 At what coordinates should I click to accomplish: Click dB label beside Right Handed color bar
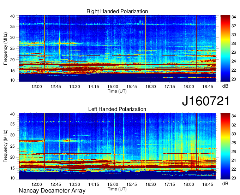click(225, 86)
